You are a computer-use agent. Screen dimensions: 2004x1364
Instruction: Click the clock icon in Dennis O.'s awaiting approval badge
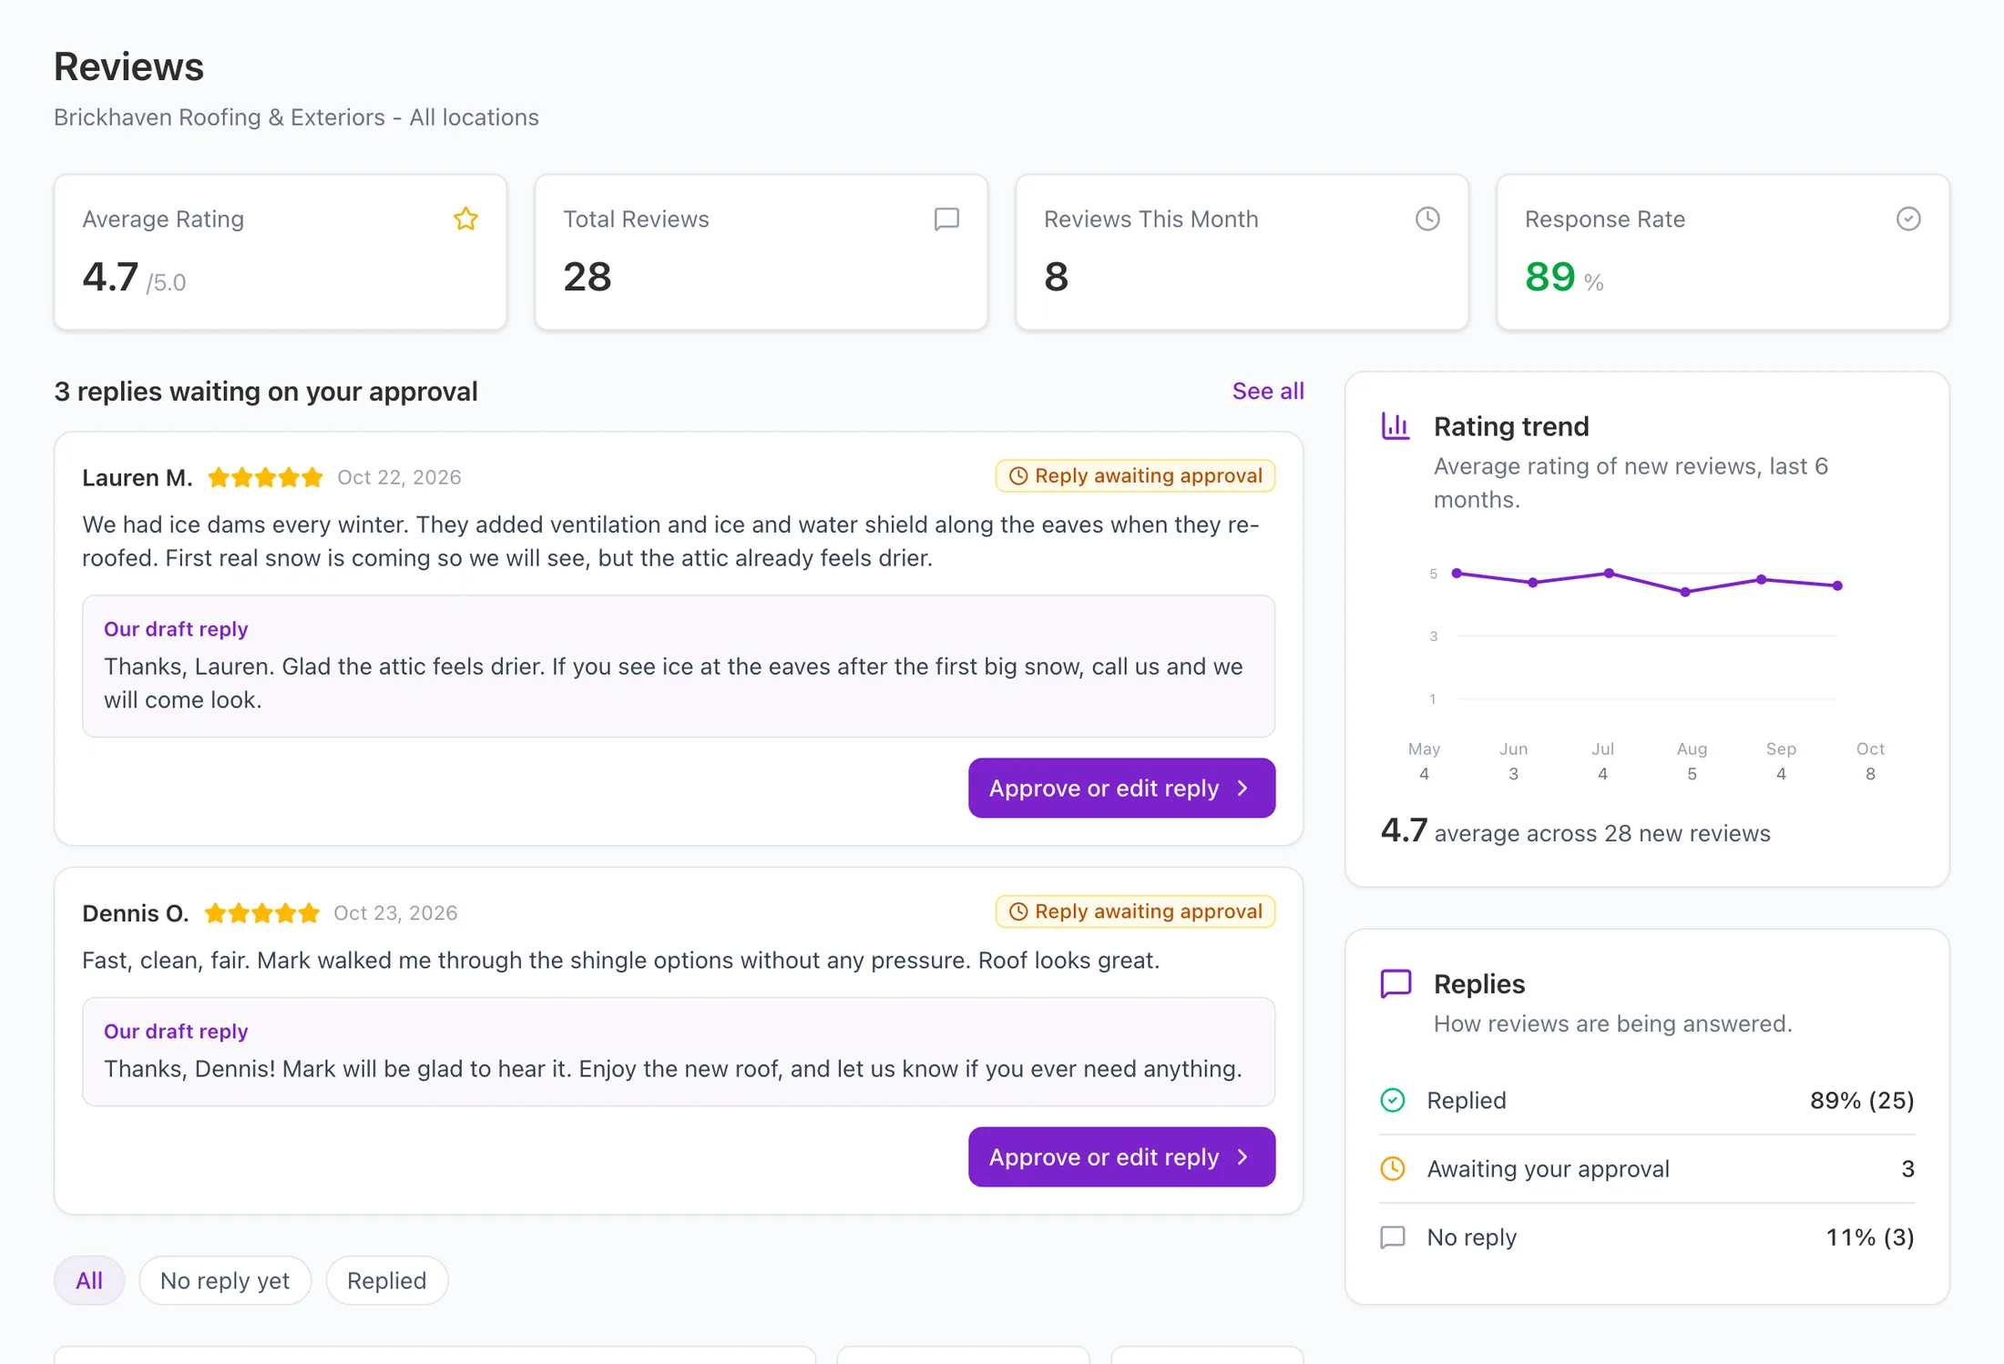[x=1018, y=911]
